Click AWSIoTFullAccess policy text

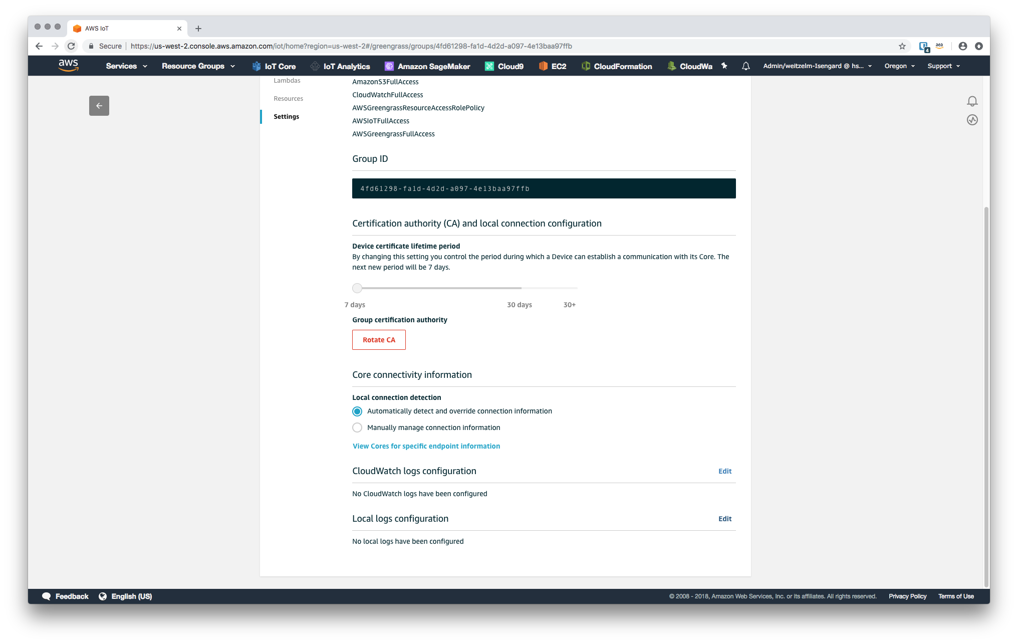click(x=381, y=121)
